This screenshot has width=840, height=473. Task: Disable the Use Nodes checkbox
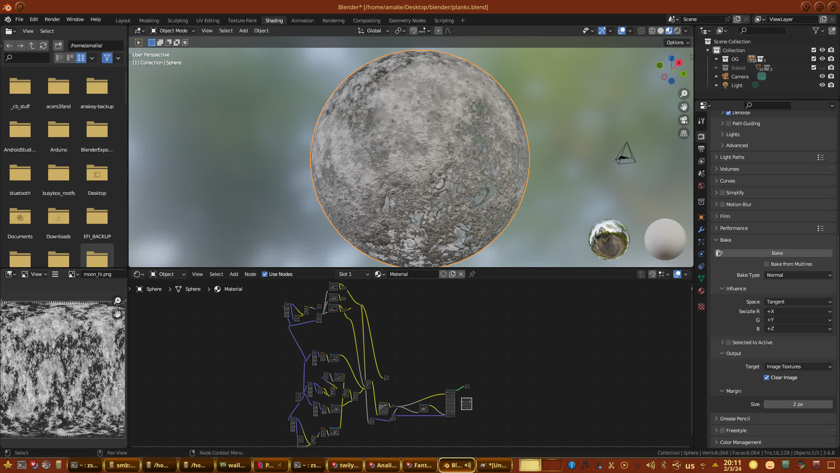[265, 274]
